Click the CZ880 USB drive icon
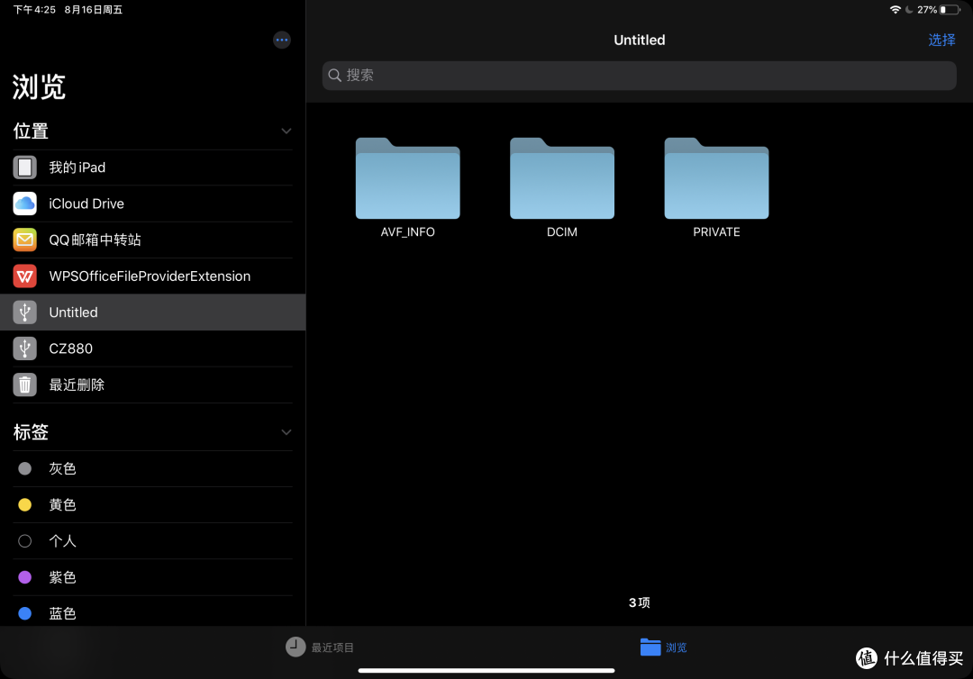The height and width of the screenshot is (679, 973). [x=25, y=349]
